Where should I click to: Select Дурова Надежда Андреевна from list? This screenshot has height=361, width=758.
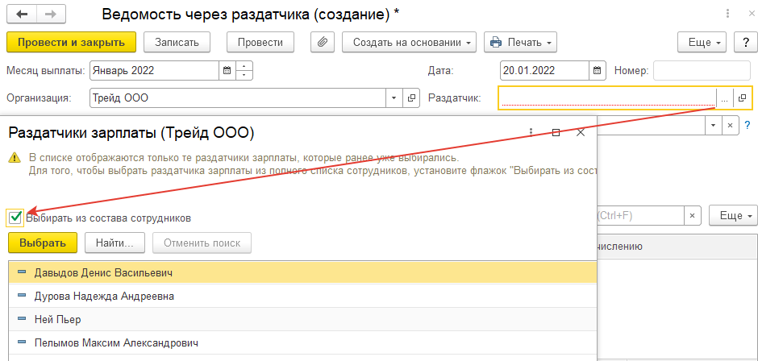tap(104, 296)
